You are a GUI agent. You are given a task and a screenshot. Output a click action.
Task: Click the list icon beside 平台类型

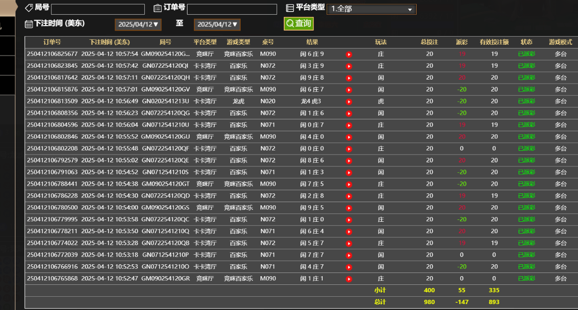click(289, 7)
